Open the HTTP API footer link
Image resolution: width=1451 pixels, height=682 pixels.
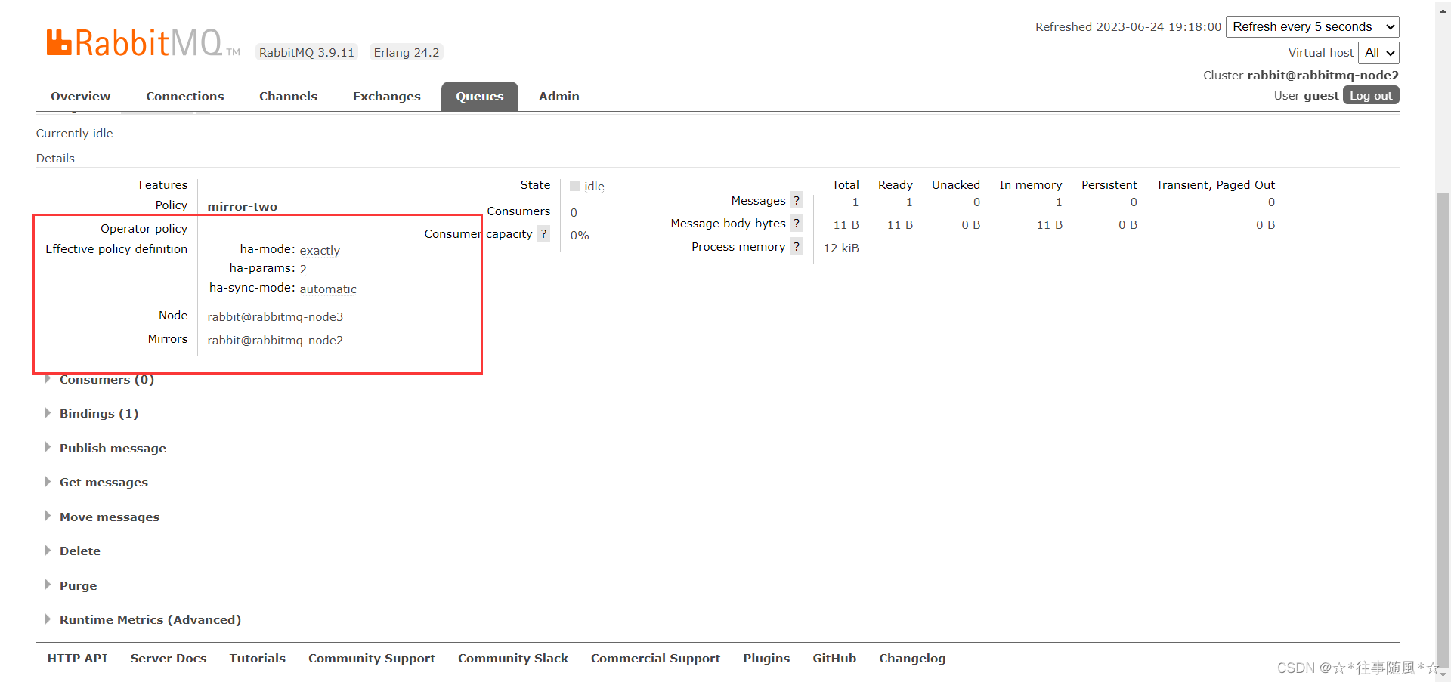[x=77, y=658]
